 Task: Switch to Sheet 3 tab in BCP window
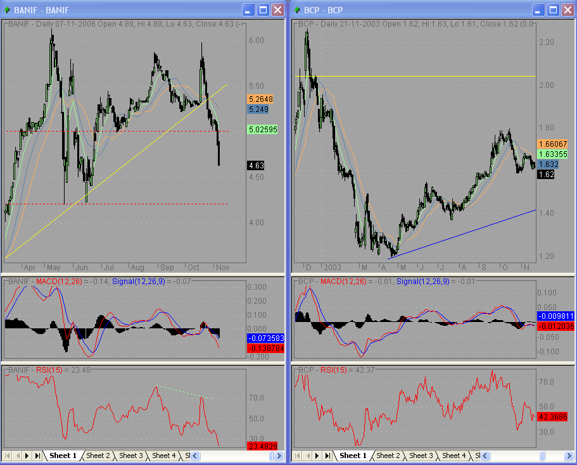click(421, 456)
